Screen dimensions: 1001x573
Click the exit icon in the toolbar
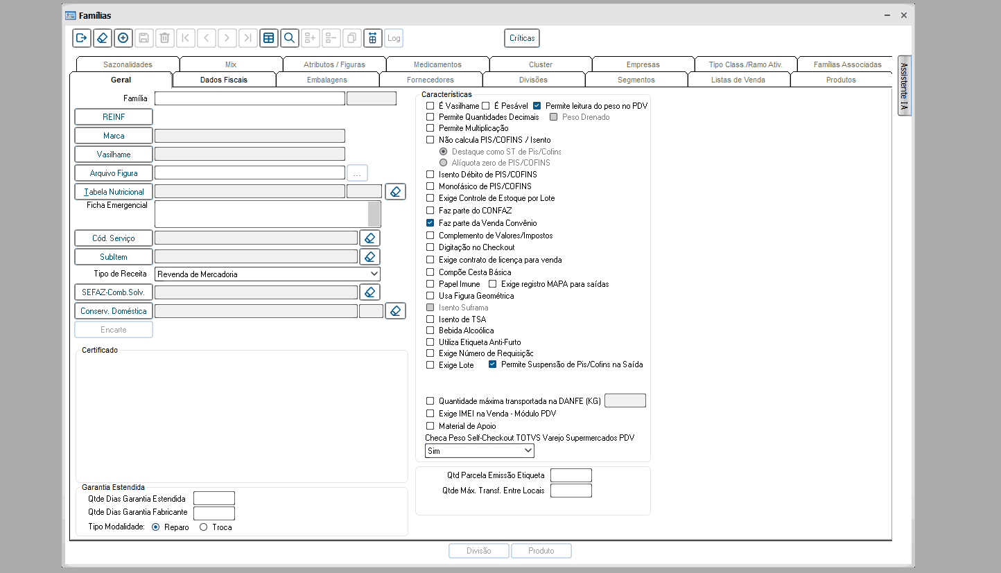pos(82,38)
